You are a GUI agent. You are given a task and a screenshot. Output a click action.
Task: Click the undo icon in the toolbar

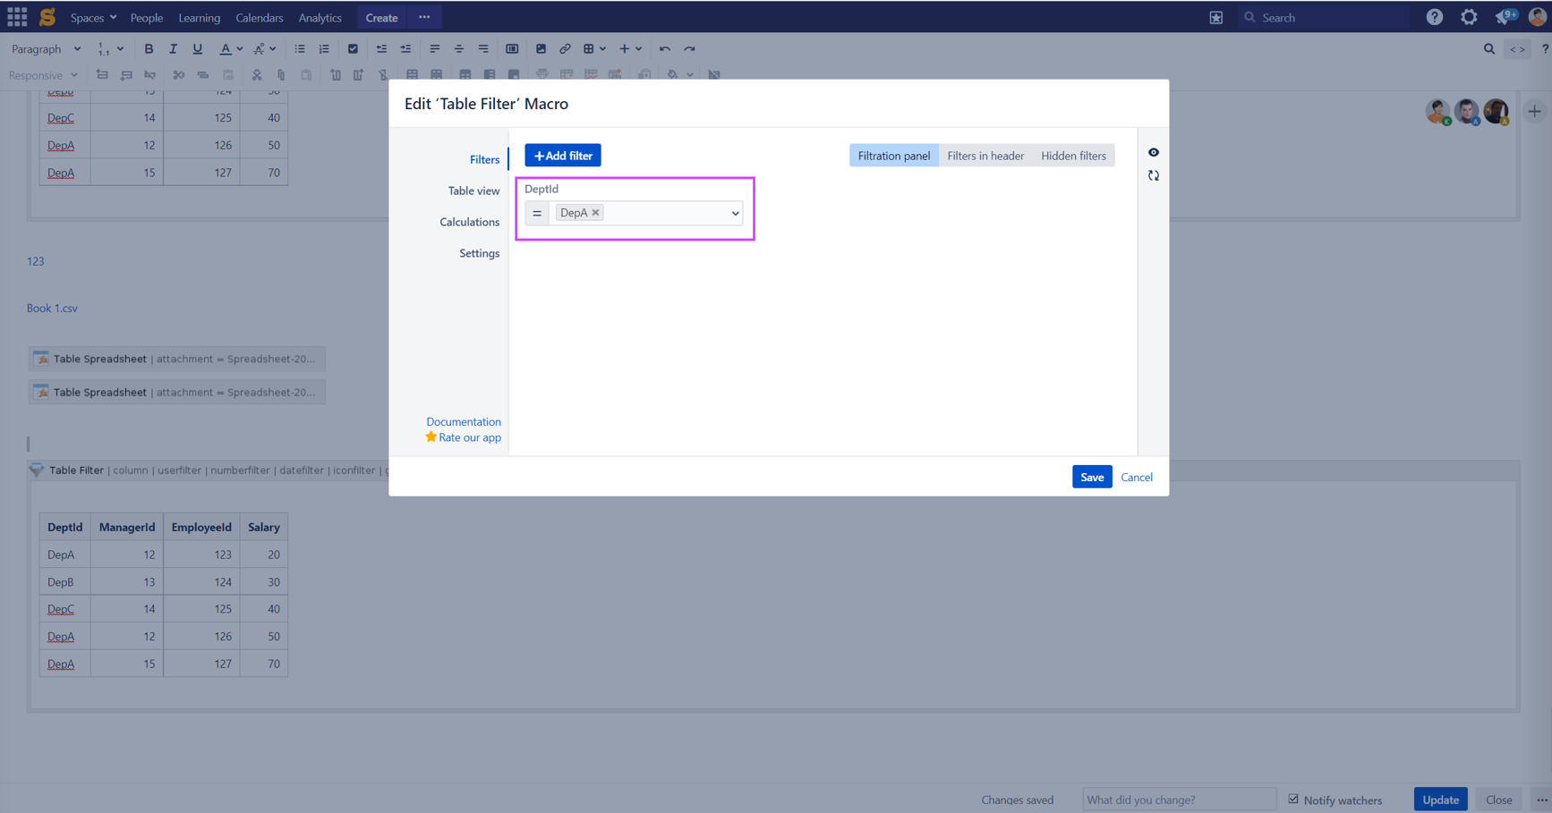[x=664, y=49]
